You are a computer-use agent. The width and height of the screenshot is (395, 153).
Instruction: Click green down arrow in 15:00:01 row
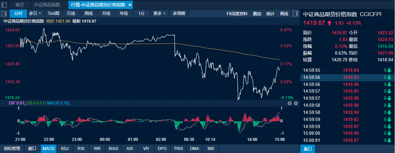tap(389, 140)
